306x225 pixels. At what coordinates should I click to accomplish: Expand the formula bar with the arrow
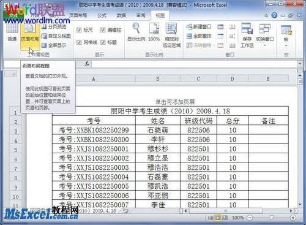click(300, 64)
